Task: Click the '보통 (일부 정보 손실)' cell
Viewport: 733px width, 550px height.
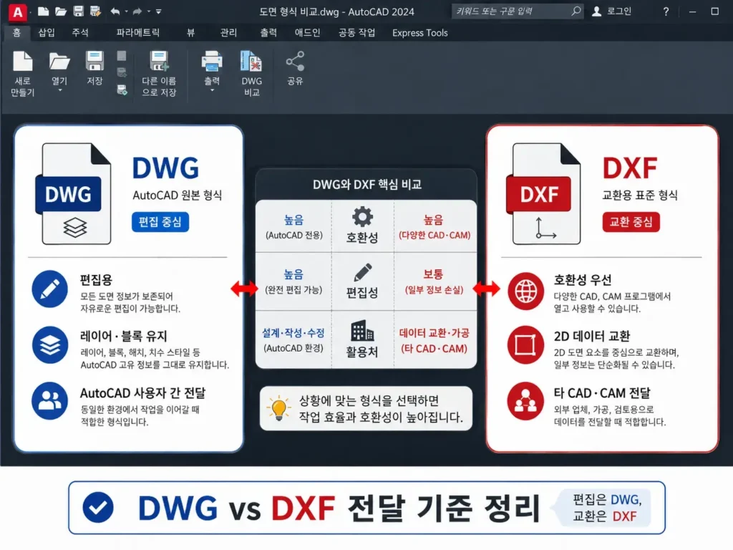Action: point(435,281)
